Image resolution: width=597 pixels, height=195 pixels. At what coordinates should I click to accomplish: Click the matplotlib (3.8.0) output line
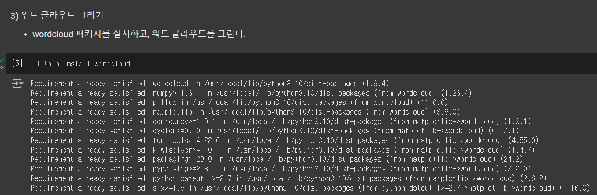[245, 112]
